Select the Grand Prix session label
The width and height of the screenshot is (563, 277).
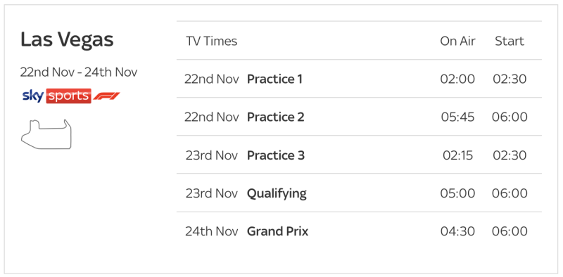coord(277,231)
